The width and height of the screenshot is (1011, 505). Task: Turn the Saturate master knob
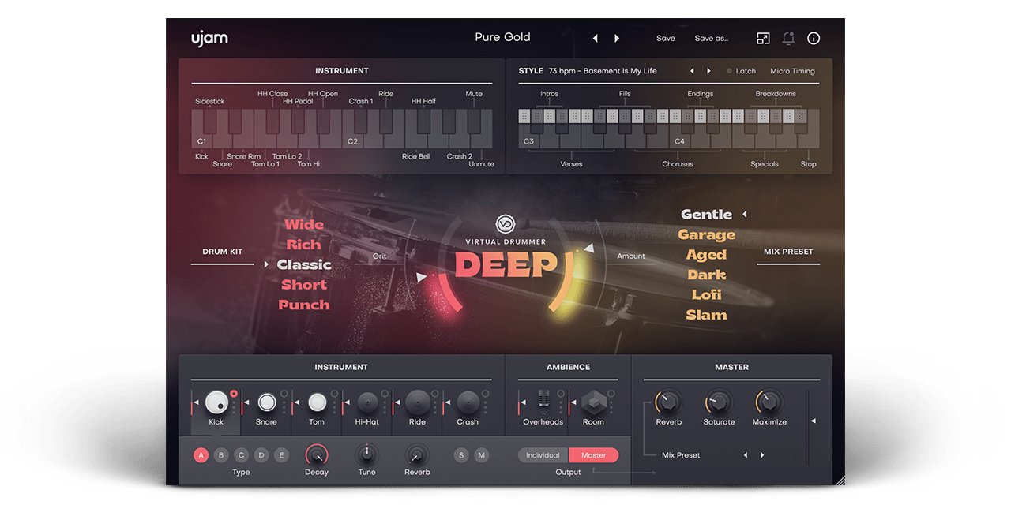[719, 402]
